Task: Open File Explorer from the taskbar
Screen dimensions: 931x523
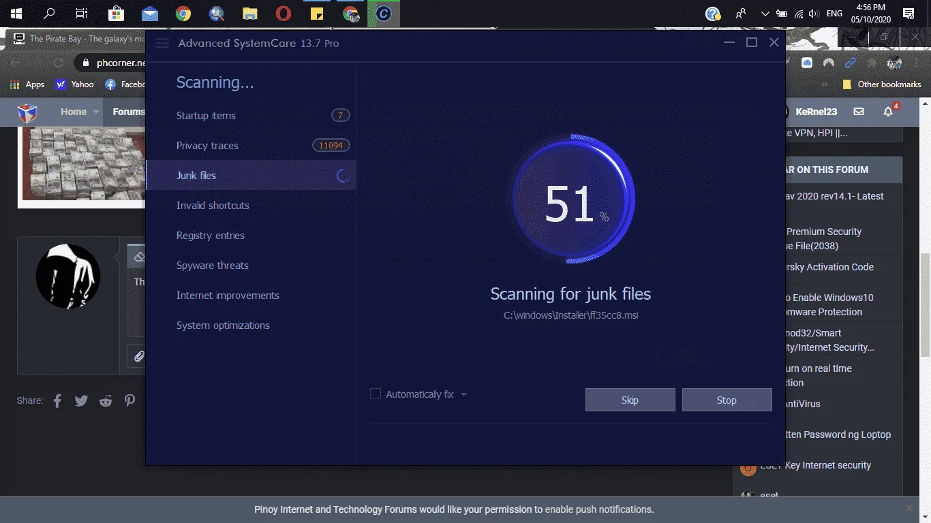Action: click(x=250, y=14)
